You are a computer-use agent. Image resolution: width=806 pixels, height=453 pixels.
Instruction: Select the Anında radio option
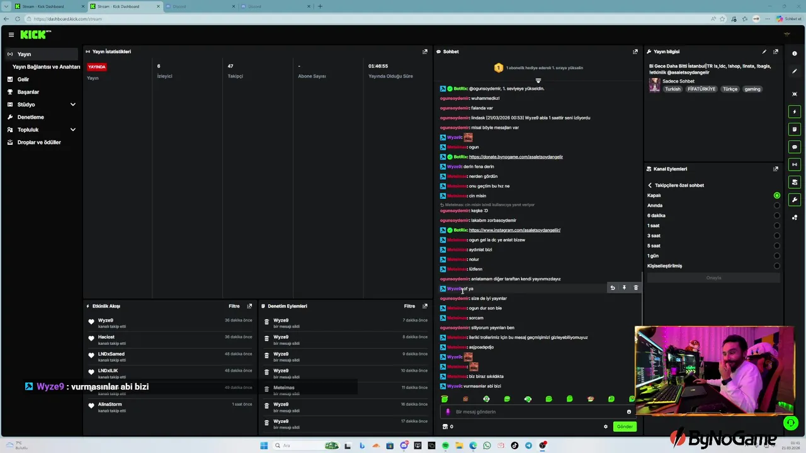coord(776,206)
